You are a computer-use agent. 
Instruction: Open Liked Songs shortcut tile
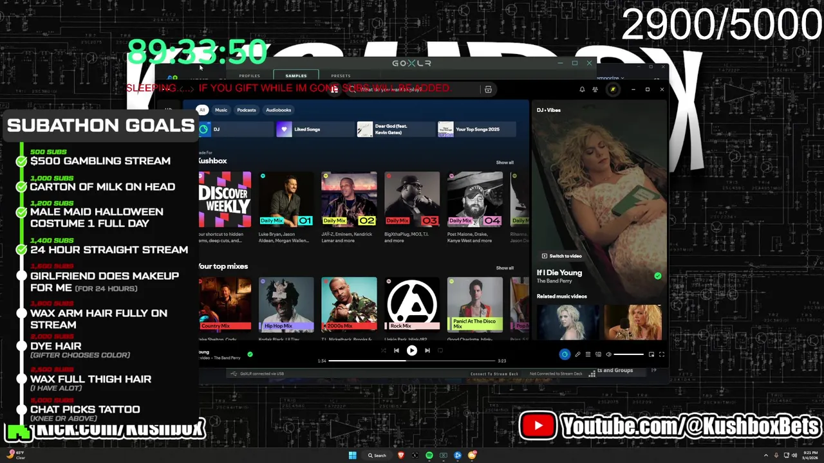coord(315,129)
